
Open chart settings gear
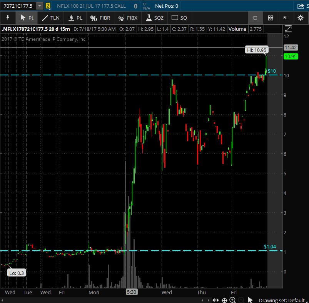300,18
